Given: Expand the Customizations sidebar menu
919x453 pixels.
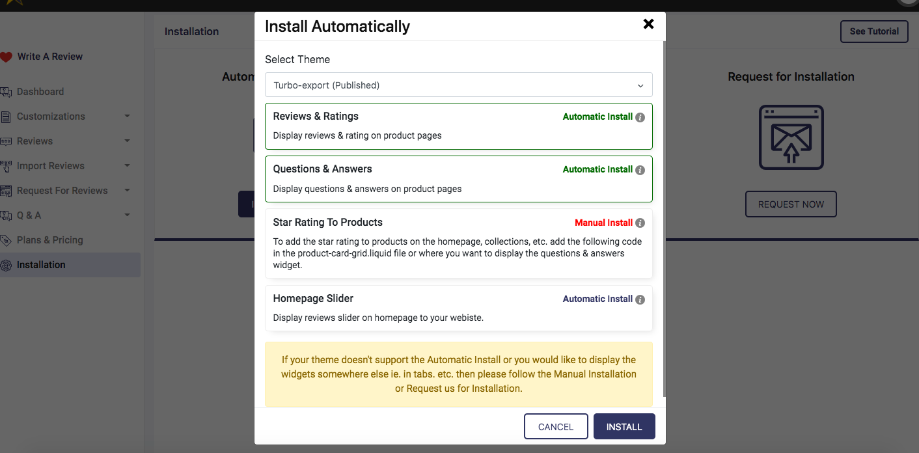Looking at the screenshot, I should (127, 117).
